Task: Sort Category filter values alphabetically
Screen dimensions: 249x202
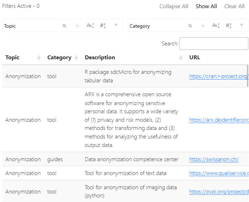Action: tap(216, 26)
